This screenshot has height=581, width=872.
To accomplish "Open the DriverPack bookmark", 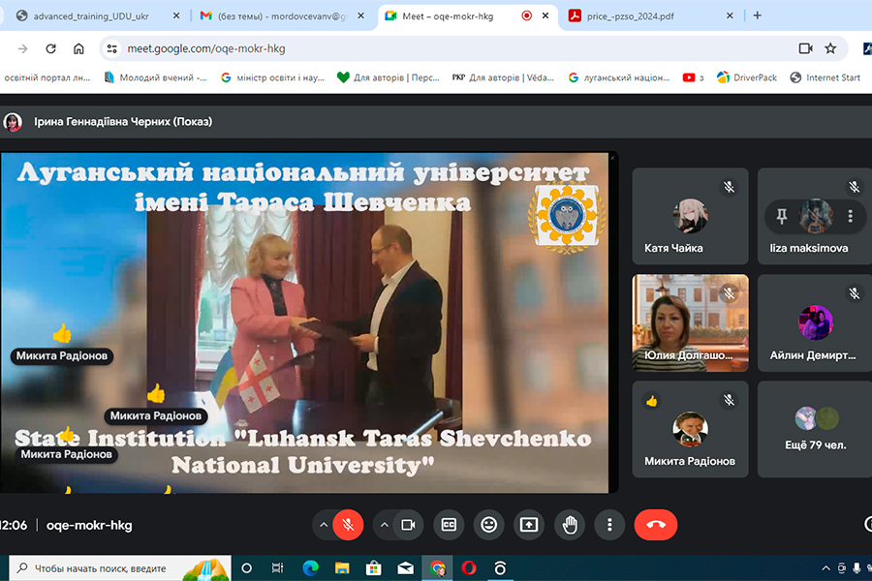I will click(746, 77).
